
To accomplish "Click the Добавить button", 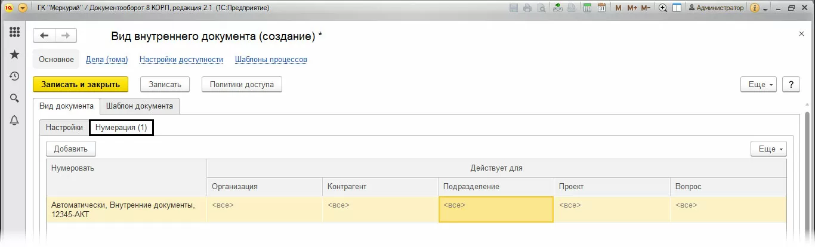I will (71, 149).
